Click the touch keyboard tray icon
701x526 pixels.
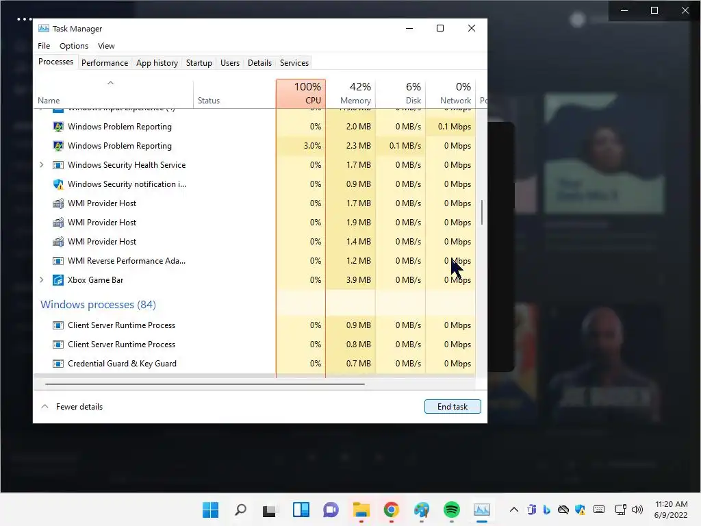tap(599, 510)
